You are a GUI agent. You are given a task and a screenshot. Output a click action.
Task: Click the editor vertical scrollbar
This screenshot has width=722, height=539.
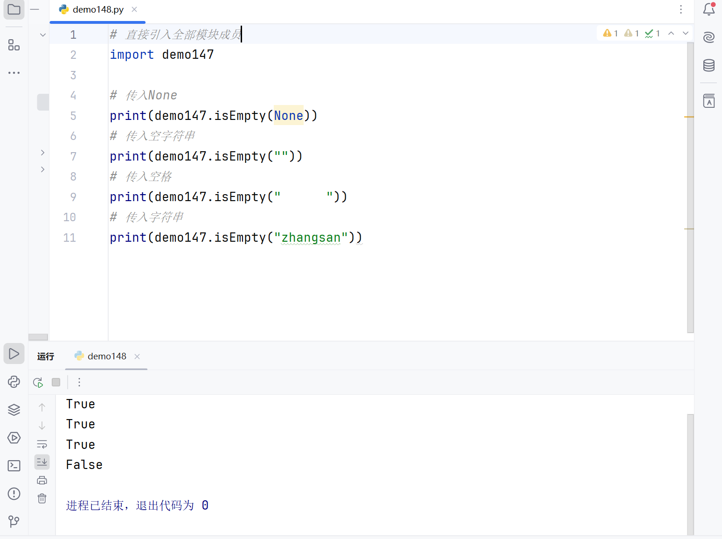[x=690, y=188]
